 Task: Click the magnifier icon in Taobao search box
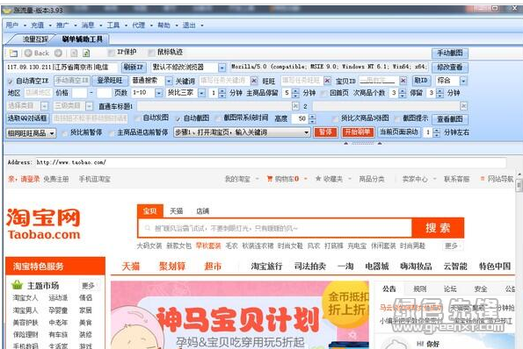pyautogui.click(x=148, y=228)
